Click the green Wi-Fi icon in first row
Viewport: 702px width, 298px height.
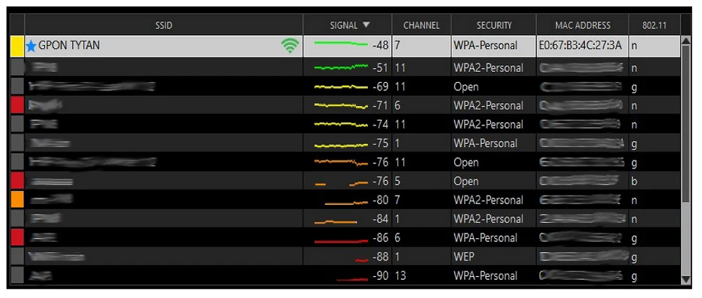click(289, 46)
